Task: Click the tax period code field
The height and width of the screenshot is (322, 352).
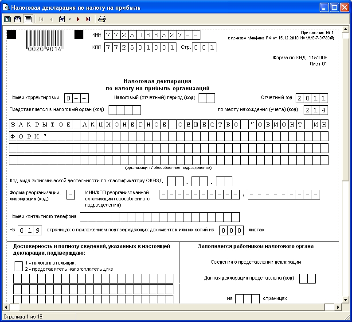Action: click(207, 98)
